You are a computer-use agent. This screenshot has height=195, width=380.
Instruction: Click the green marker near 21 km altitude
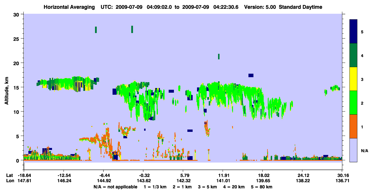point(219,56)
